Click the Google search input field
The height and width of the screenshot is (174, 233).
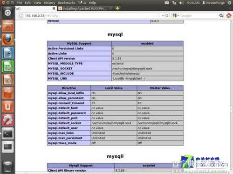[x=199, y=16]
